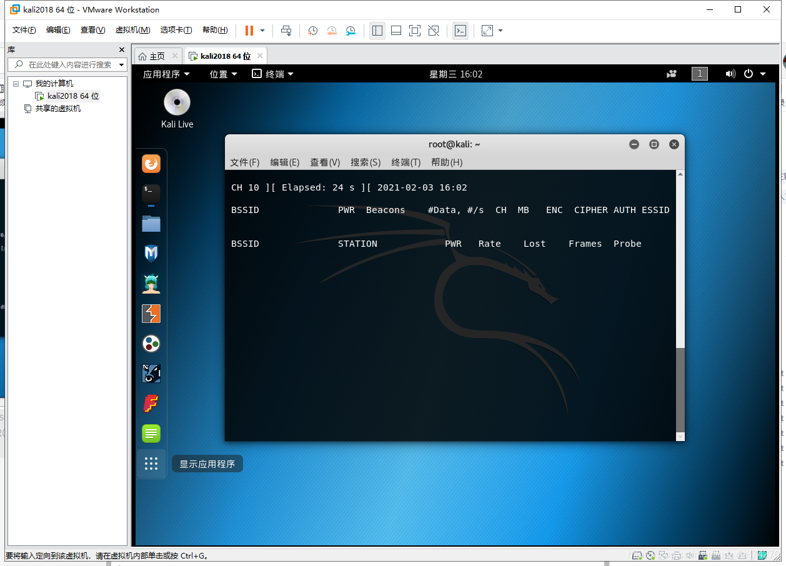Open the Kali 应用程序 menu
This screenshot has height=566, width=786.
coord(166,74)
